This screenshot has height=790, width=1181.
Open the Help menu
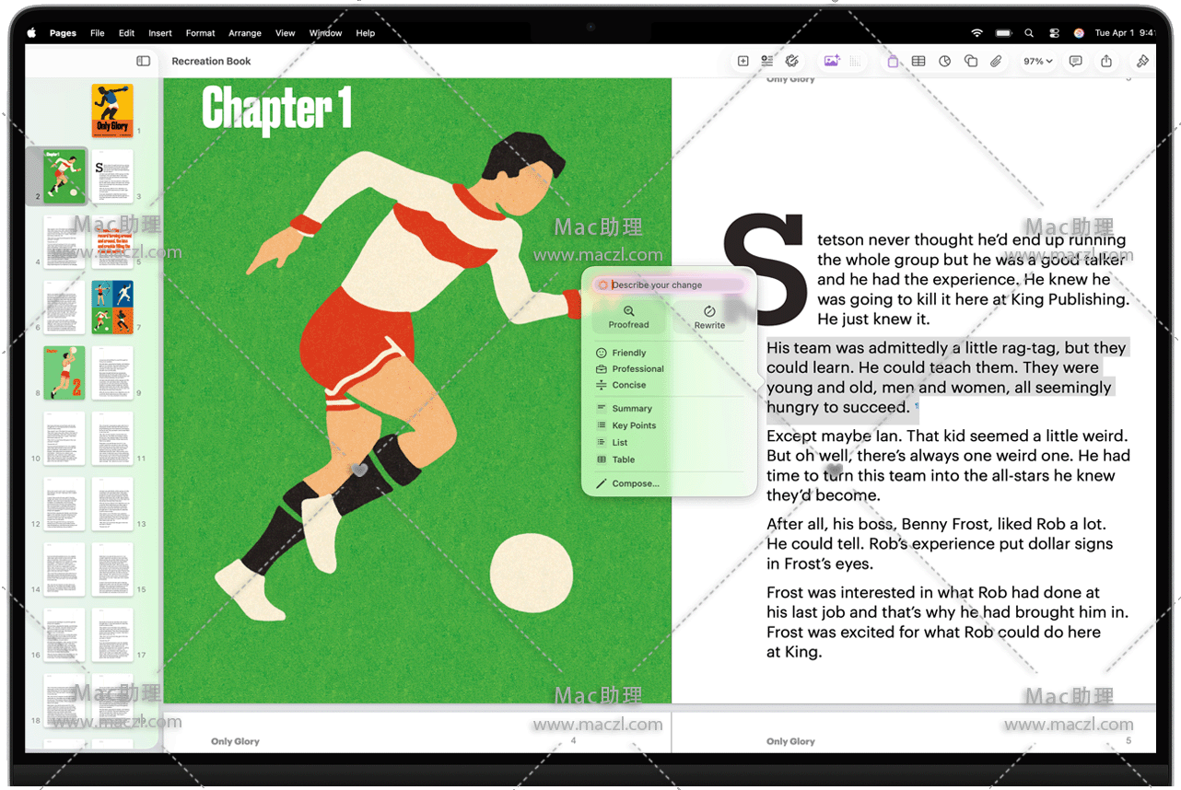pos(366,33)
